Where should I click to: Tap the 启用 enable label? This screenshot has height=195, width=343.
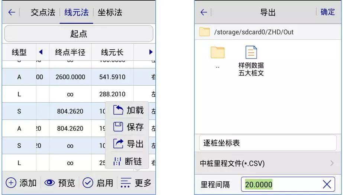coord(105,183)
